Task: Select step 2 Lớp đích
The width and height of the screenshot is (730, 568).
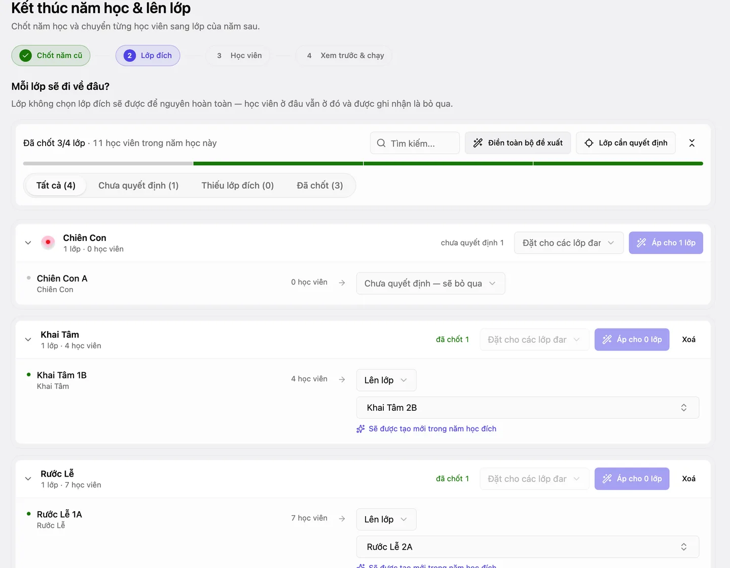Action: tap(148, 56)
